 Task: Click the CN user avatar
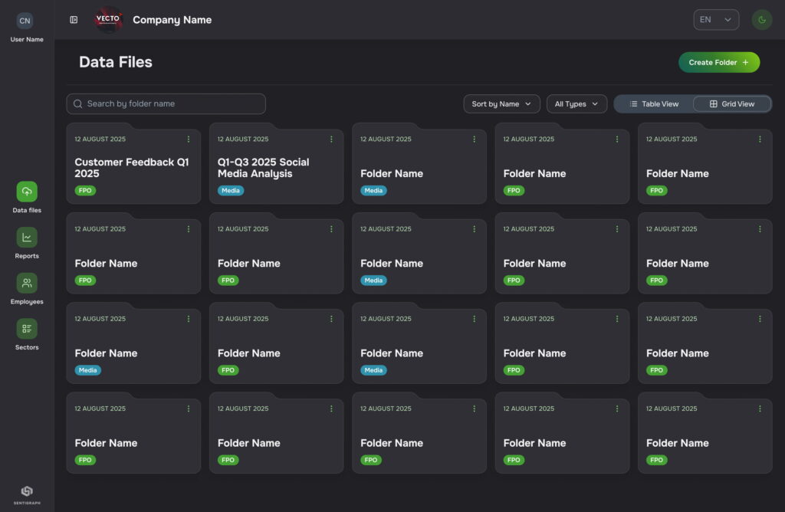pos(25,21)
